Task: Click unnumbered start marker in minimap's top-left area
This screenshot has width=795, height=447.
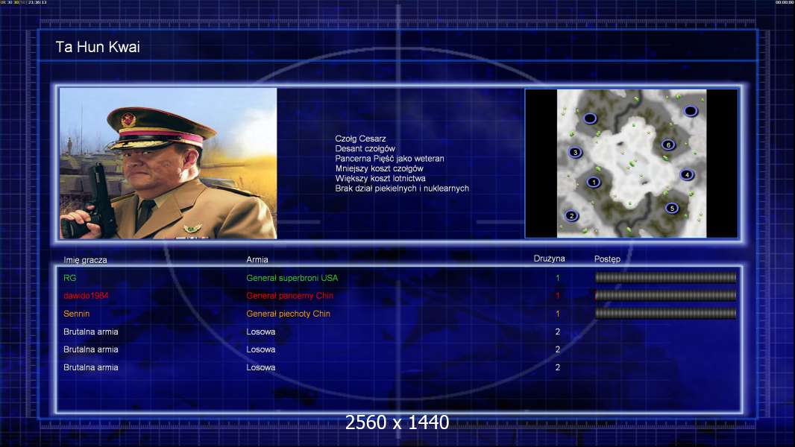Action: pos(590,118)
